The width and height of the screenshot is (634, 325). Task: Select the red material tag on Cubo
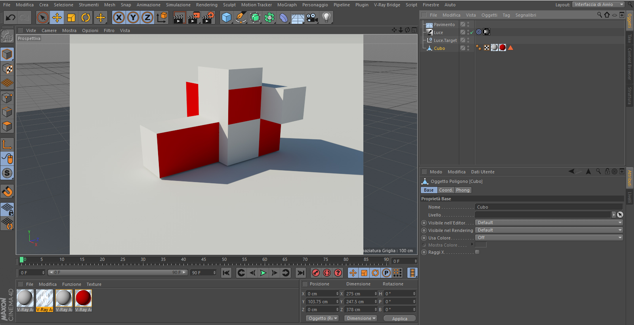(502, 48)
